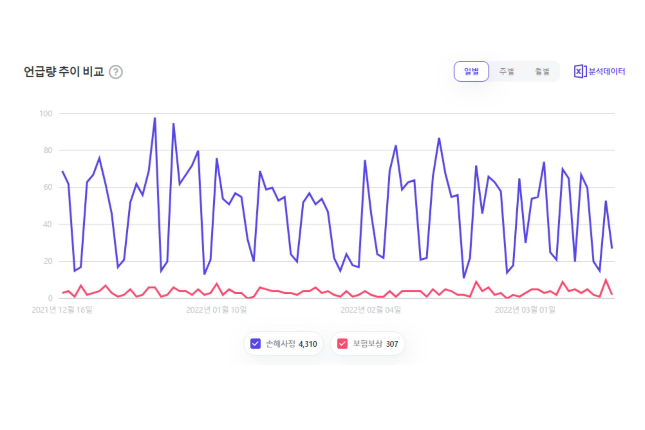Viewport: 645px width, 430px height.
Task: Click the highest purple line peak near 100
Action: pos(155,118)
